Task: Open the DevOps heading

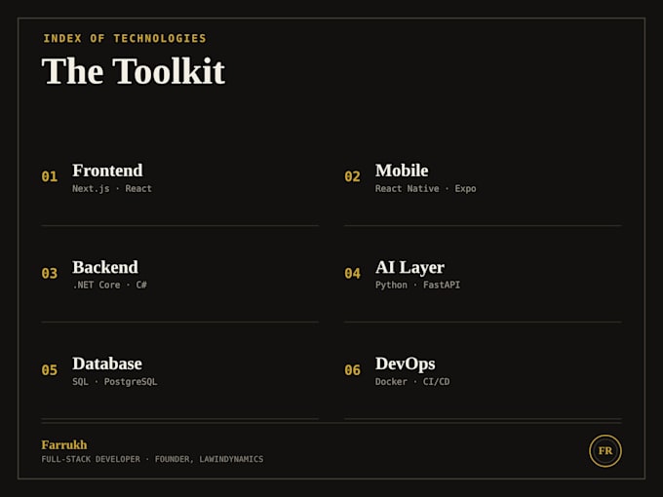Action: click(405, 364)
